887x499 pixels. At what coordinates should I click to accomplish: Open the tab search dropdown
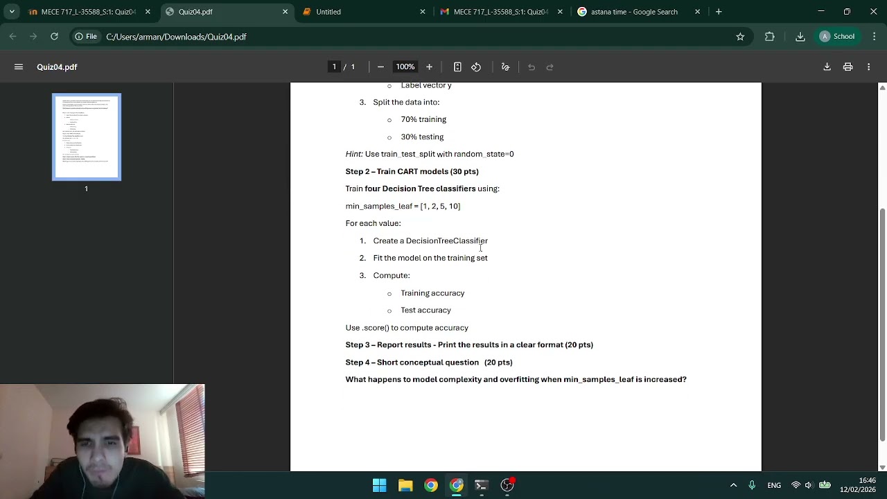click(12, 12)
